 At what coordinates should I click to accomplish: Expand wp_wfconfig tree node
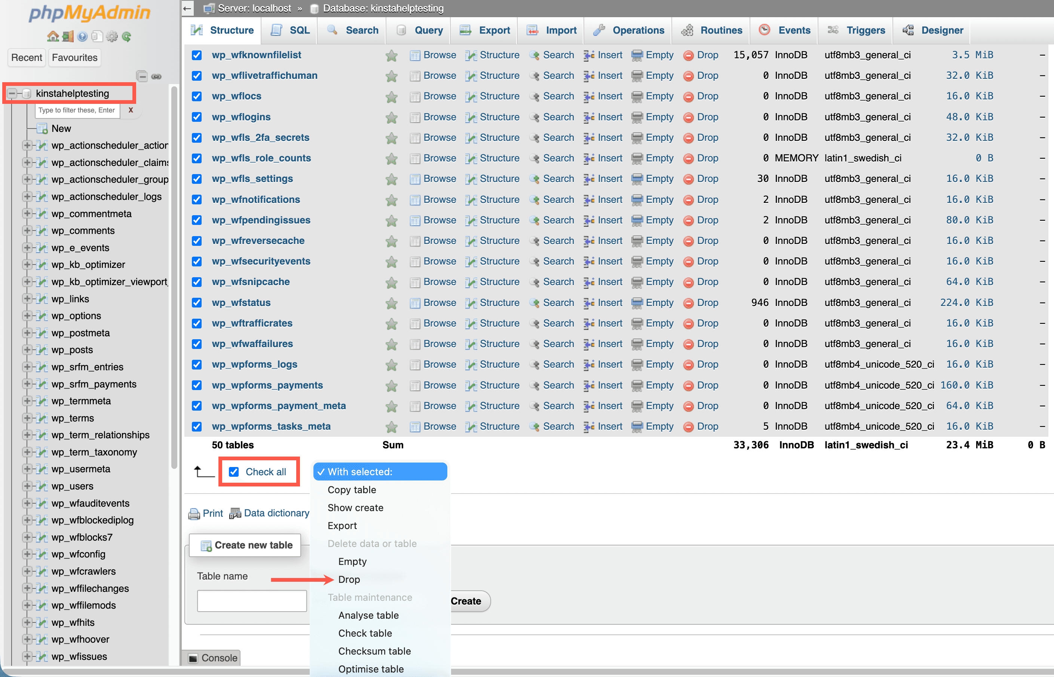(x=27, y=554)
